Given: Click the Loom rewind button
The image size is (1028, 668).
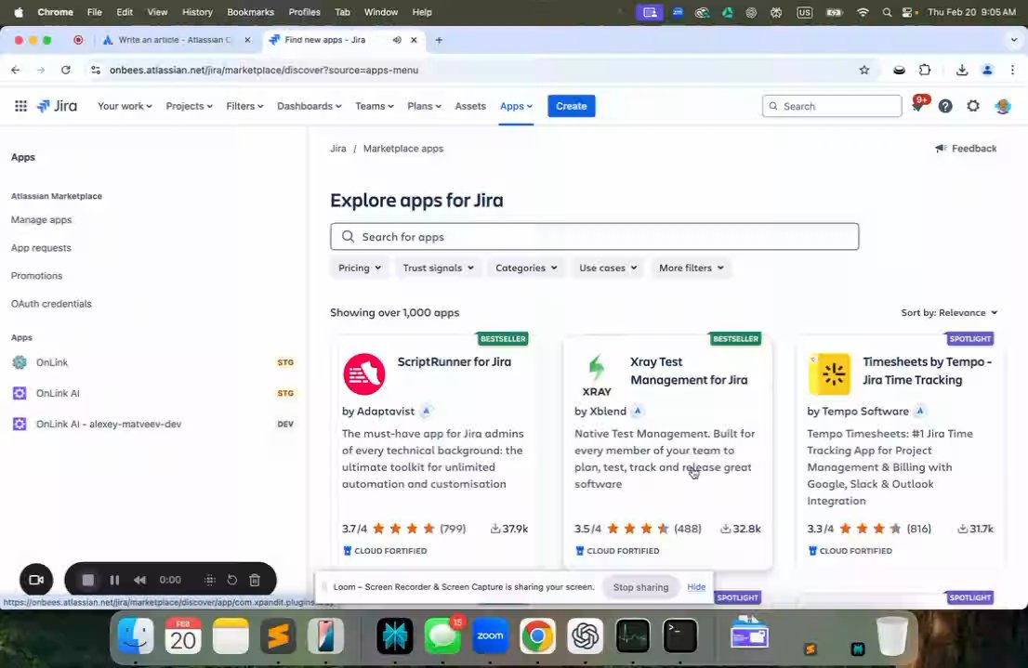Looking at the screenshot, I should click(139, 580).
